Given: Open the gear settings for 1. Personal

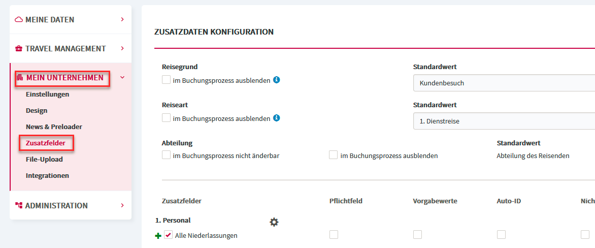Looking at the screenshot, I should [274, 222].
